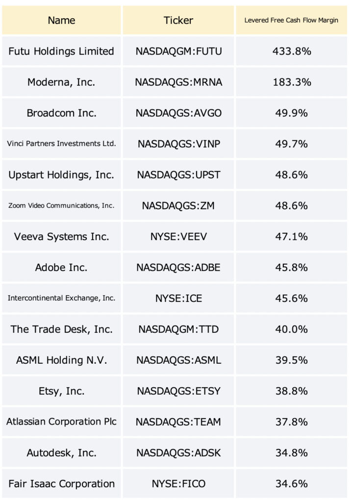Select the NYSE:ICE ticker cell

coord(178,298)
